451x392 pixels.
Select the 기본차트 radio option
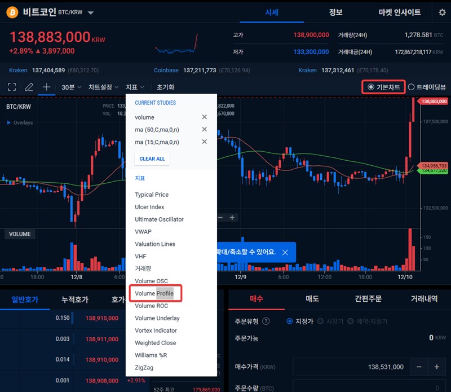click(370, 87)
